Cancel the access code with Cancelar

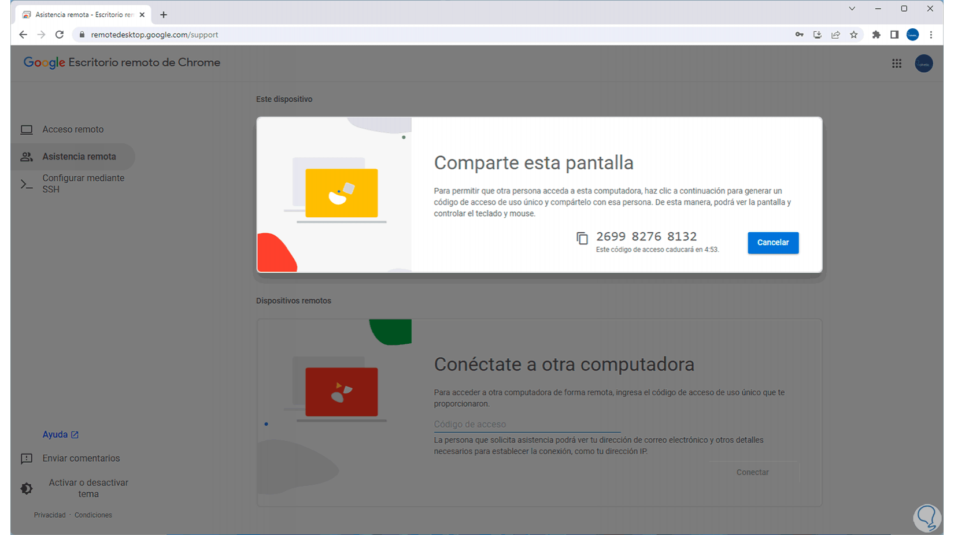click(773, 243)
